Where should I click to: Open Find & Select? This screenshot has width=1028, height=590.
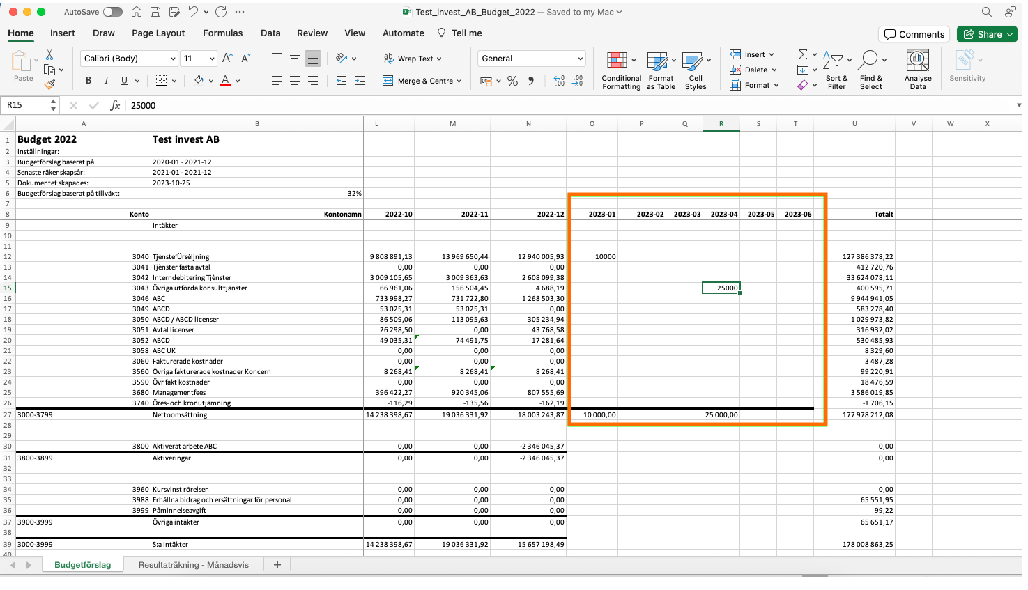871,70
